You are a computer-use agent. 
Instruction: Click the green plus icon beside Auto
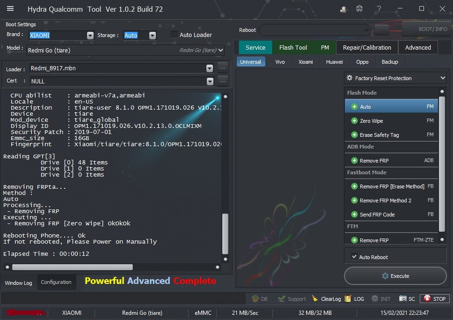coord(354,106)
